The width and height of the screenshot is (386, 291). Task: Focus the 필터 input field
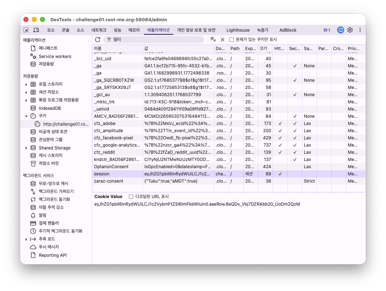154,39
